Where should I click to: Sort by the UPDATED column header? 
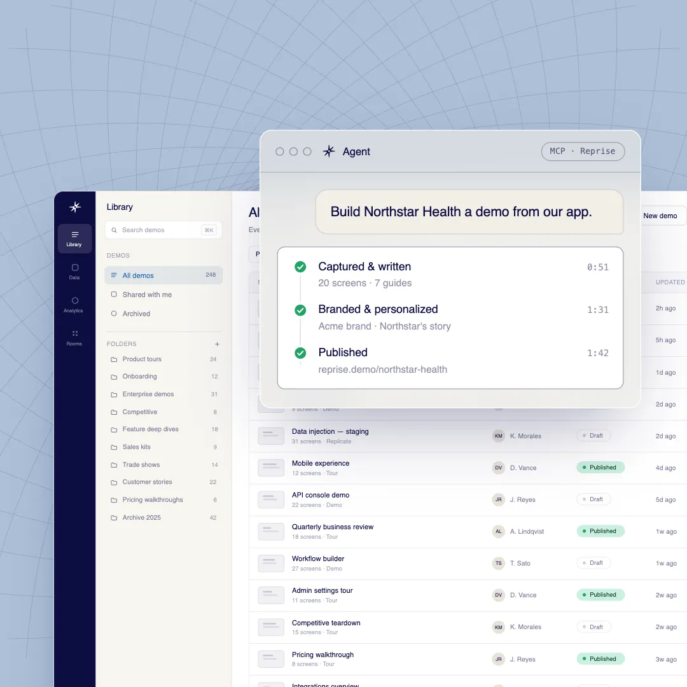[x=670, y=282]
